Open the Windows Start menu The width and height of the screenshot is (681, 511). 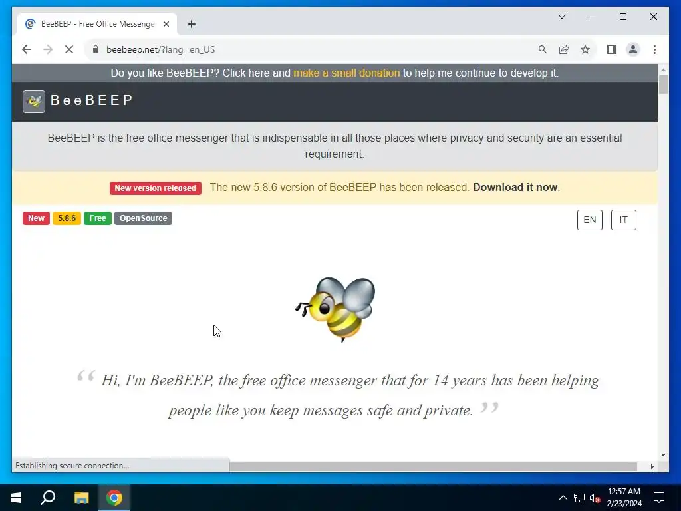[x=16, y=498]
